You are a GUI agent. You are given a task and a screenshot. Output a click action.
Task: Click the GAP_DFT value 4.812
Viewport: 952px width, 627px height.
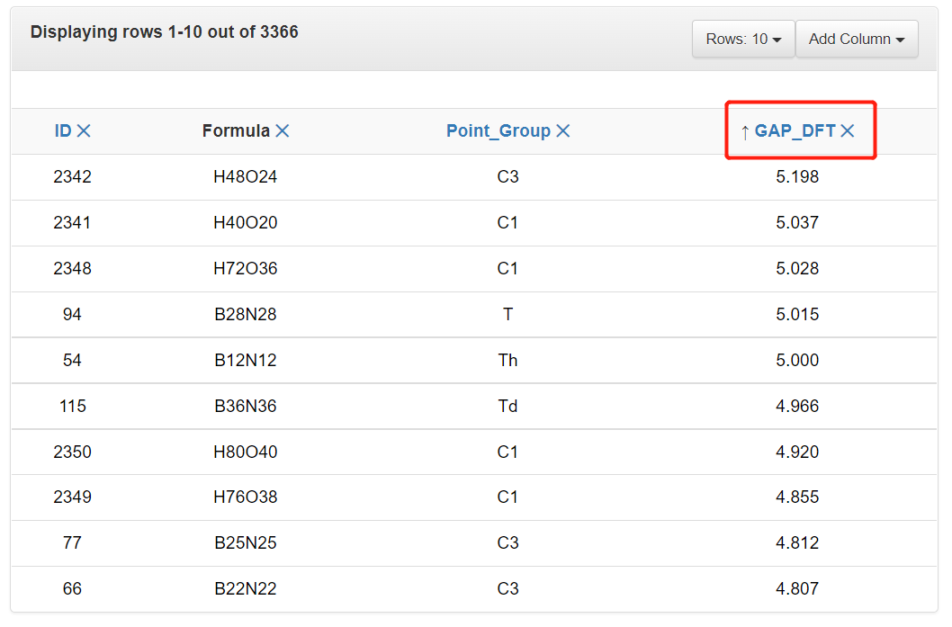point(797,544)
